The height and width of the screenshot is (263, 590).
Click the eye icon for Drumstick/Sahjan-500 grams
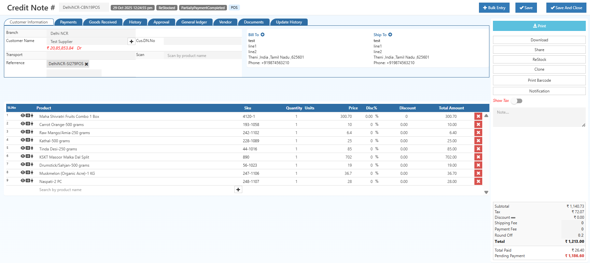coord(23,164)
